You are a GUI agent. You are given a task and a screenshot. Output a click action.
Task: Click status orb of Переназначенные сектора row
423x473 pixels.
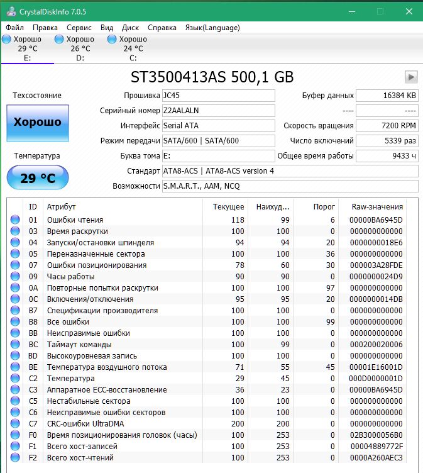[x=15, y=253]
